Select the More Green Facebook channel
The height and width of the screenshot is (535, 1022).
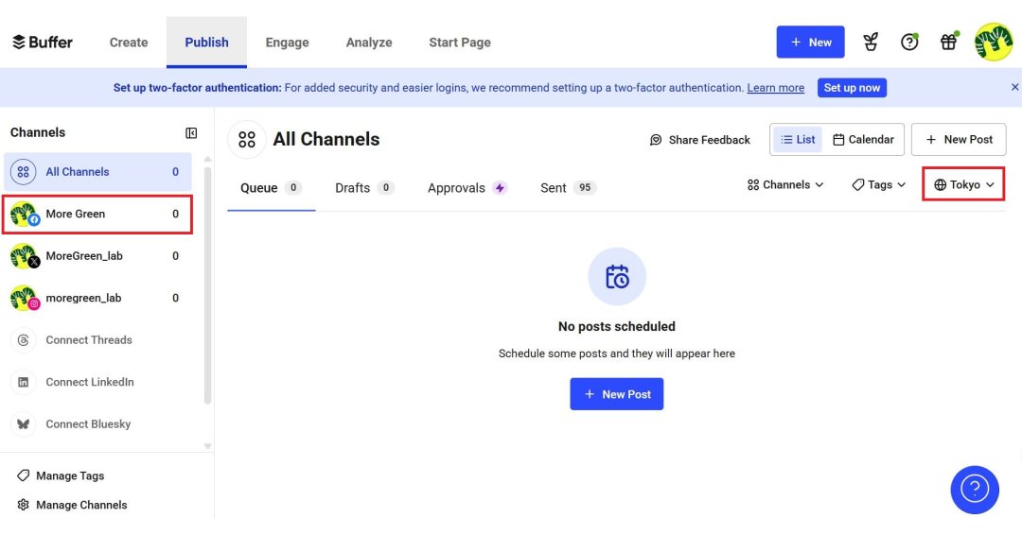pos(97,214)
